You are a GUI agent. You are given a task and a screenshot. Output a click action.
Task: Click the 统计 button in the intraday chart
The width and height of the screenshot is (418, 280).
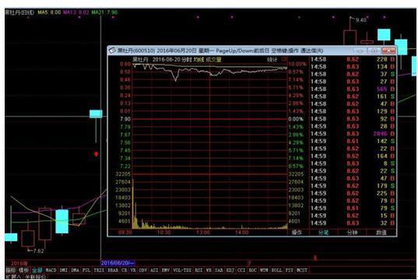coord(272,59)
